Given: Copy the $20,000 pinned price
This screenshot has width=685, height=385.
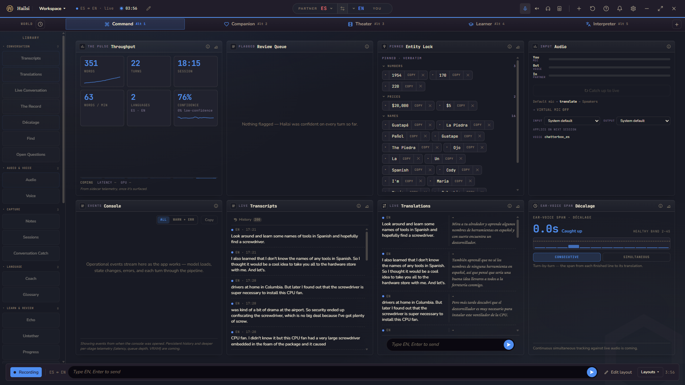Looking at the screenshot, I should tap(418, 106).
